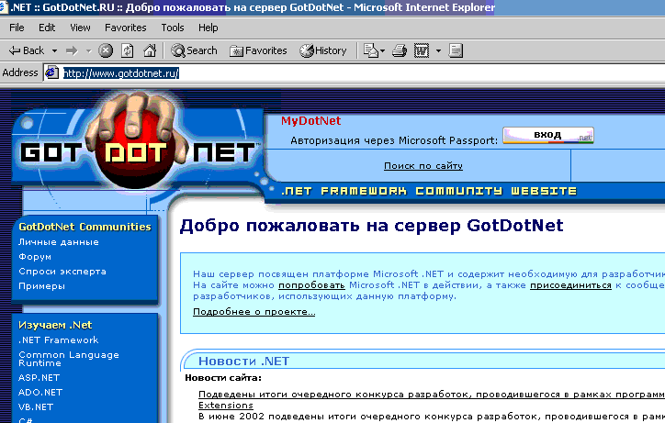Screen dimensions: 665x423
Task: Open the Favorites pane
Action: pos(258,50)
